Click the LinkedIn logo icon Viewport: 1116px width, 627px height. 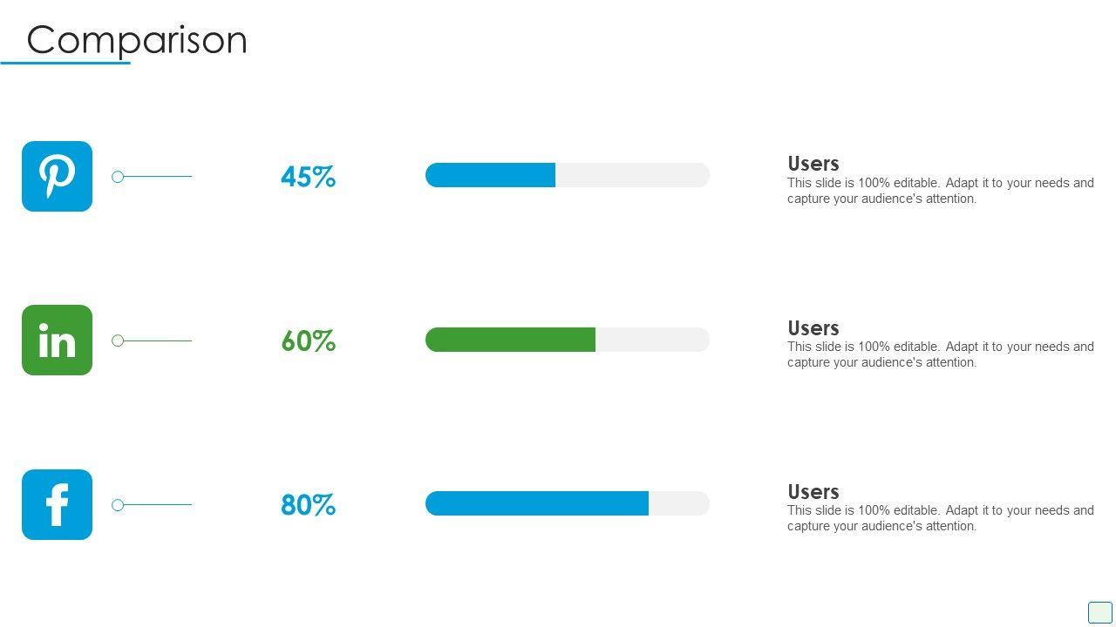click(x=57, y=340)
